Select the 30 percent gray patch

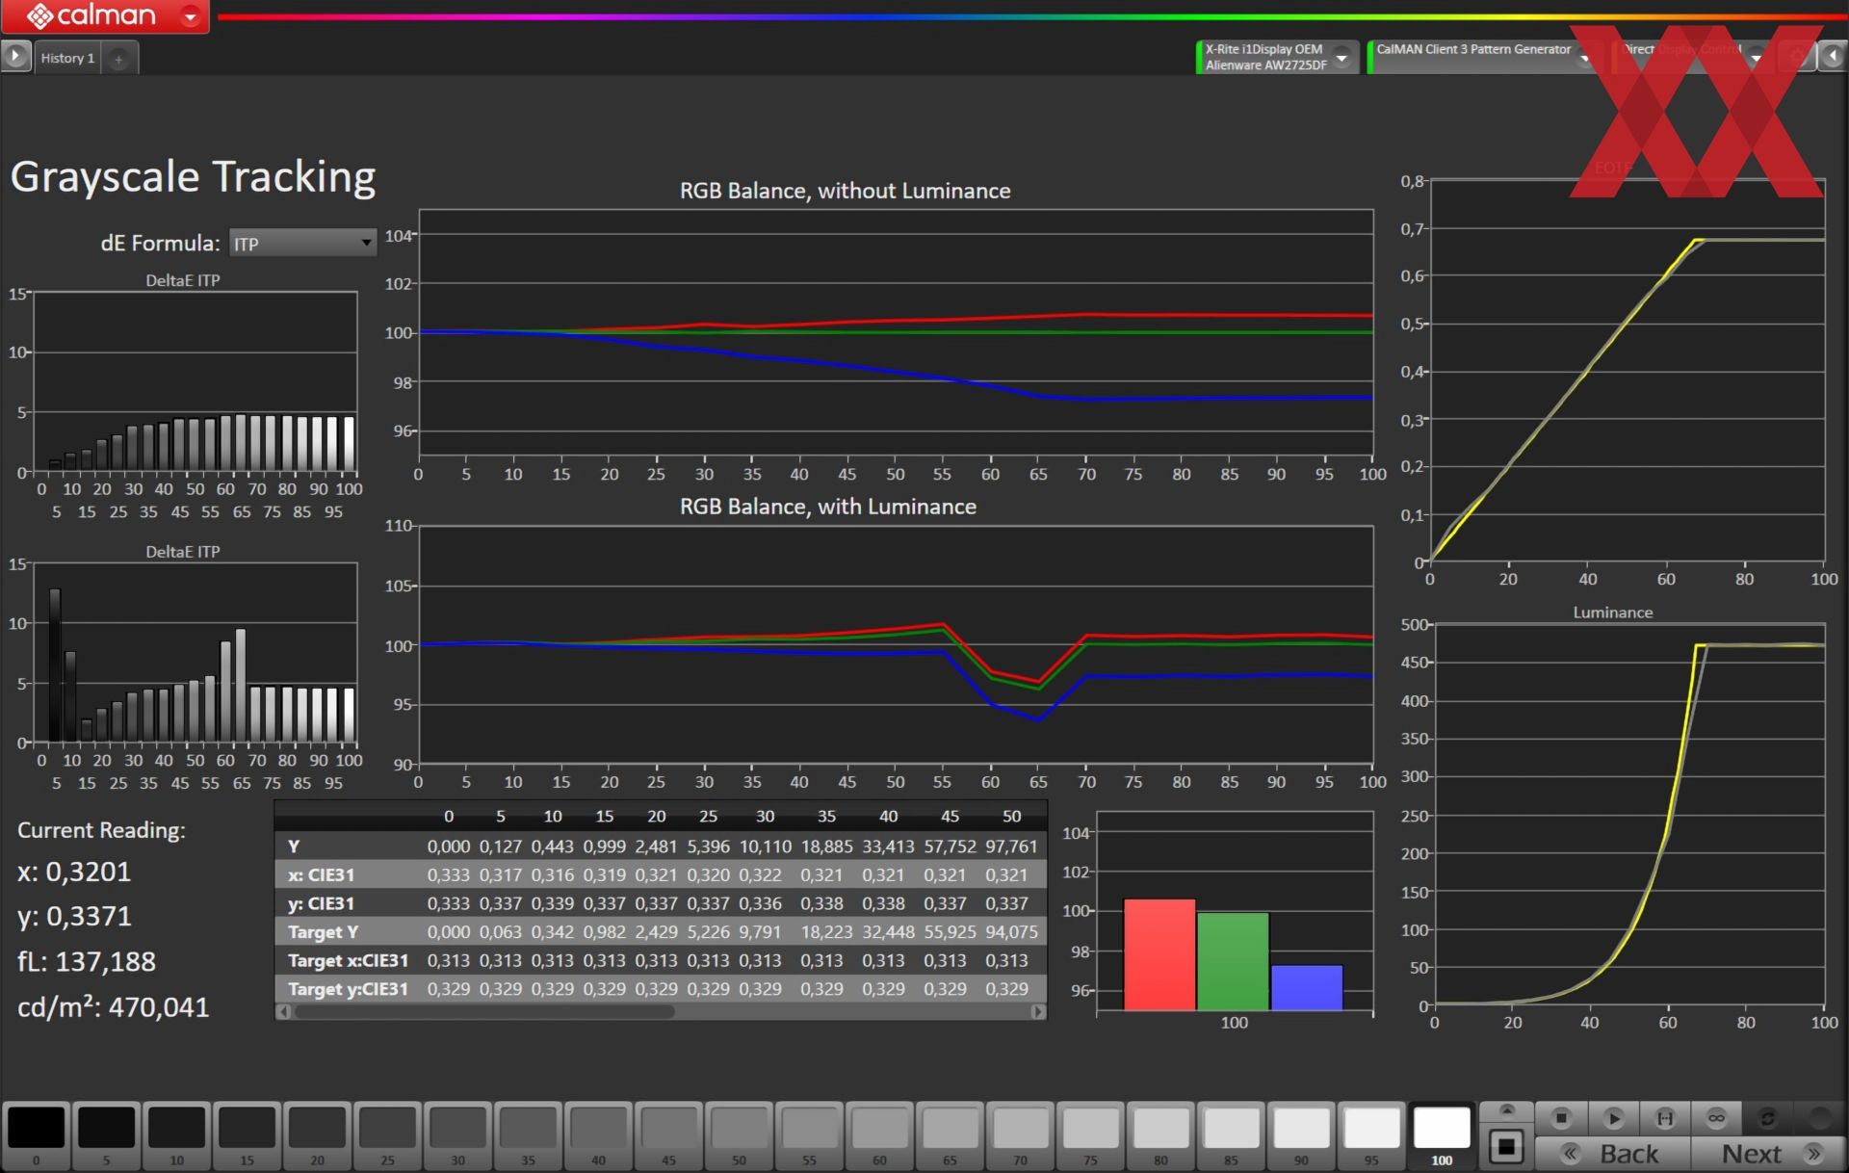tap(458, 1134)
